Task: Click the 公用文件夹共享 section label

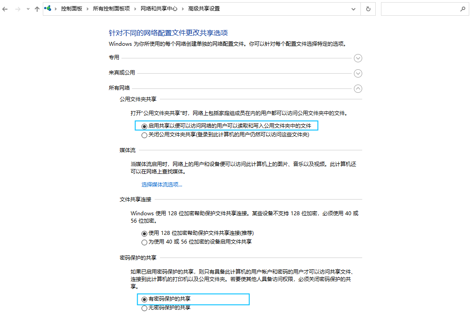Action: tap(138, 99)
